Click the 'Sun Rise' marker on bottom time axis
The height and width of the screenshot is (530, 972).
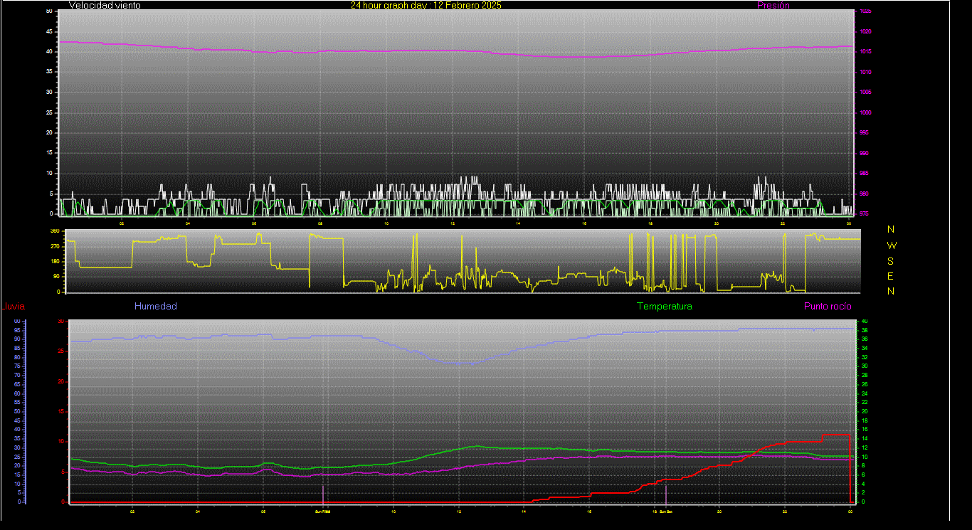coord(322,511)
